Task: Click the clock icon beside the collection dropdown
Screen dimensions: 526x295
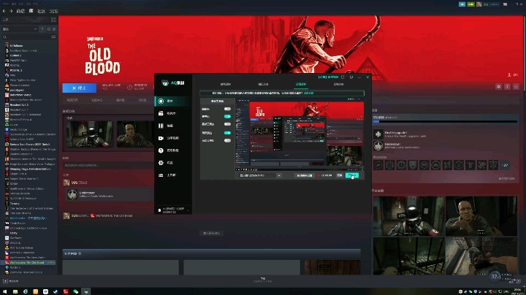Action: click(49, 29)
